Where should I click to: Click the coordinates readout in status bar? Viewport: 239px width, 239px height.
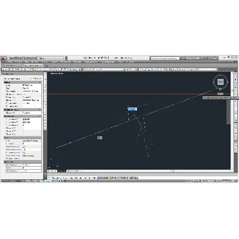(x=13, y=181)
